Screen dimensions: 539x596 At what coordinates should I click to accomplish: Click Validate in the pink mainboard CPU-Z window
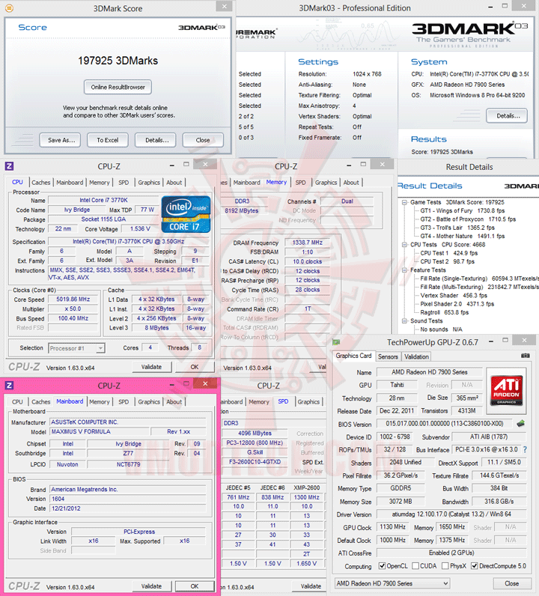[x=152, y=586]
